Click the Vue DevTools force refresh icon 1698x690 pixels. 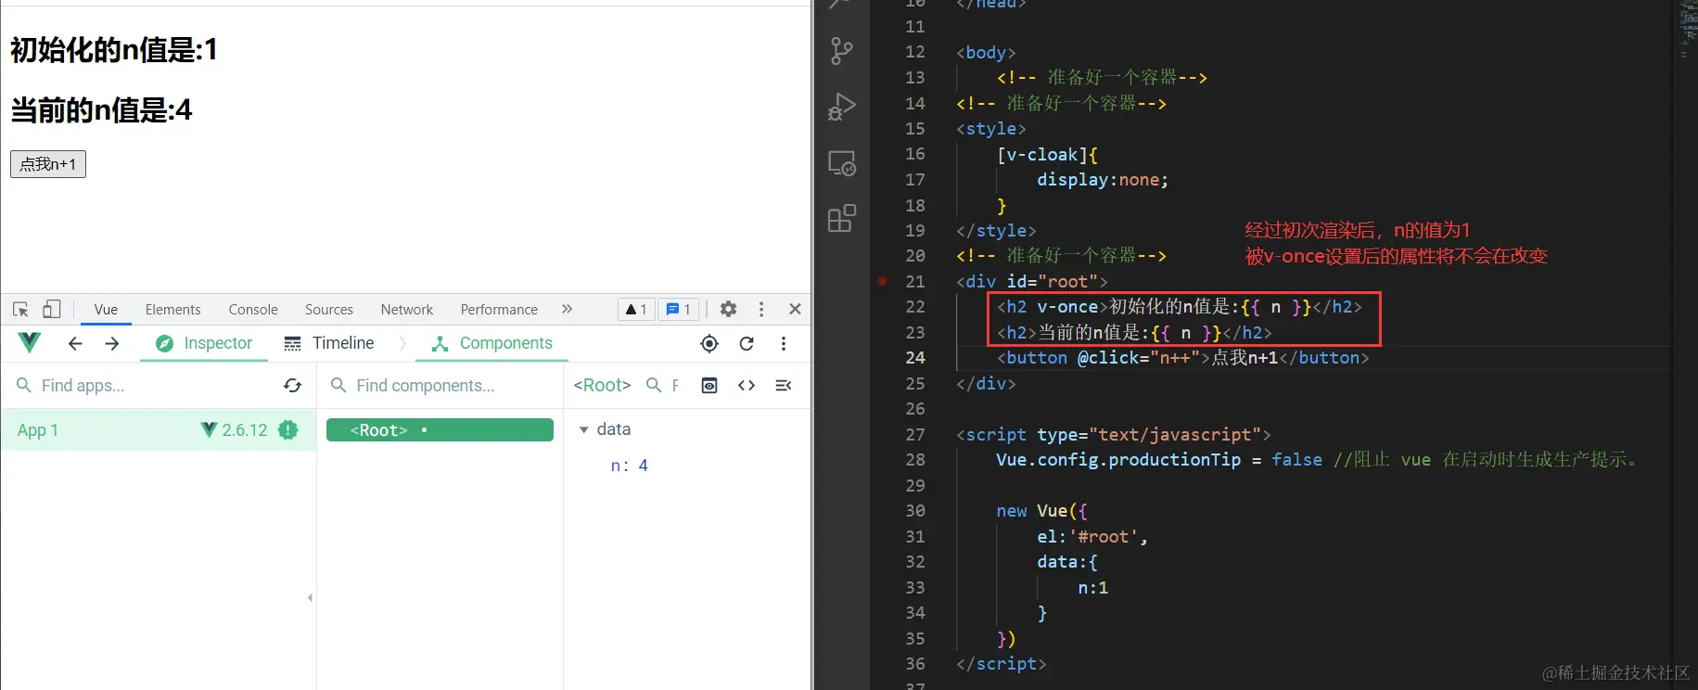(747, 343)
